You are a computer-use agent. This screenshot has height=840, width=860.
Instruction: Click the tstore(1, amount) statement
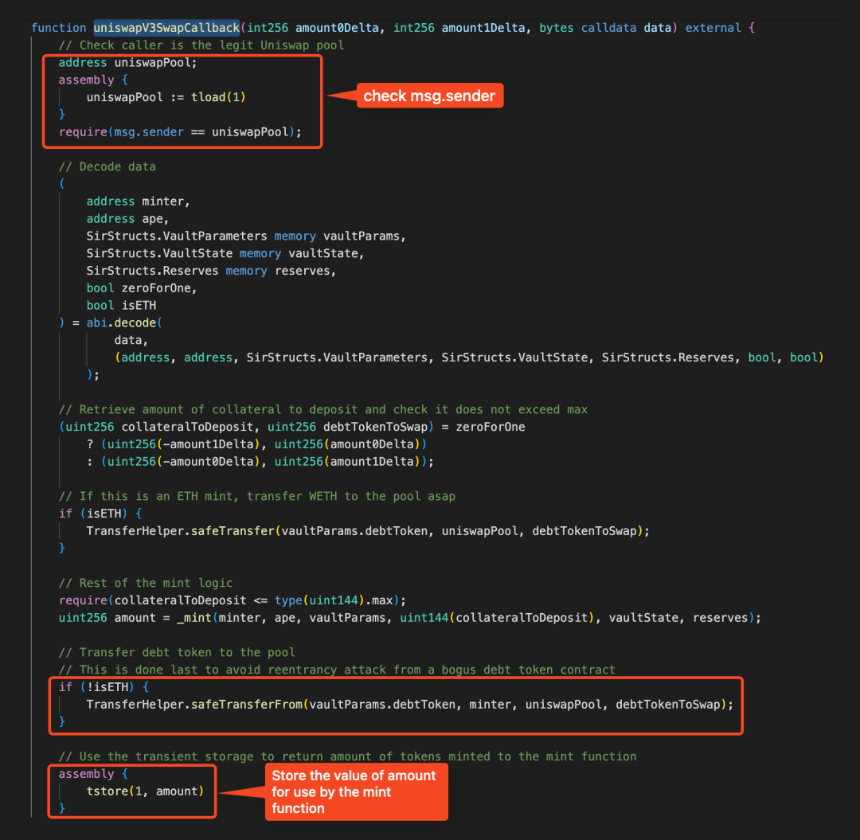[x=145, y=791]
